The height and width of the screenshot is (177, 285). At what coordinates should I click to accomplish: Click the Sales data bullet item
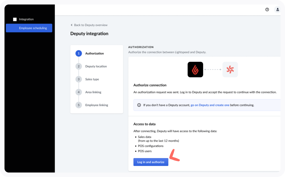coord(144,137)
